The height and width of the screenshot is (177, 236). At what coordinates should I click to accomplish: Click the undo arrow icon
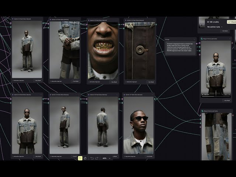(x=92, y=158)
